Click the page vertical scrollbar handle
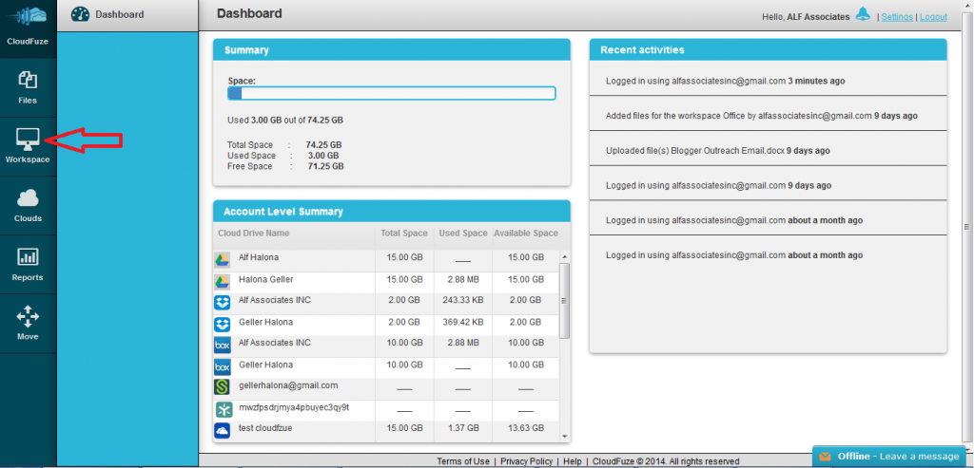This screenshot has width=974, height=468. click(967, 226)
